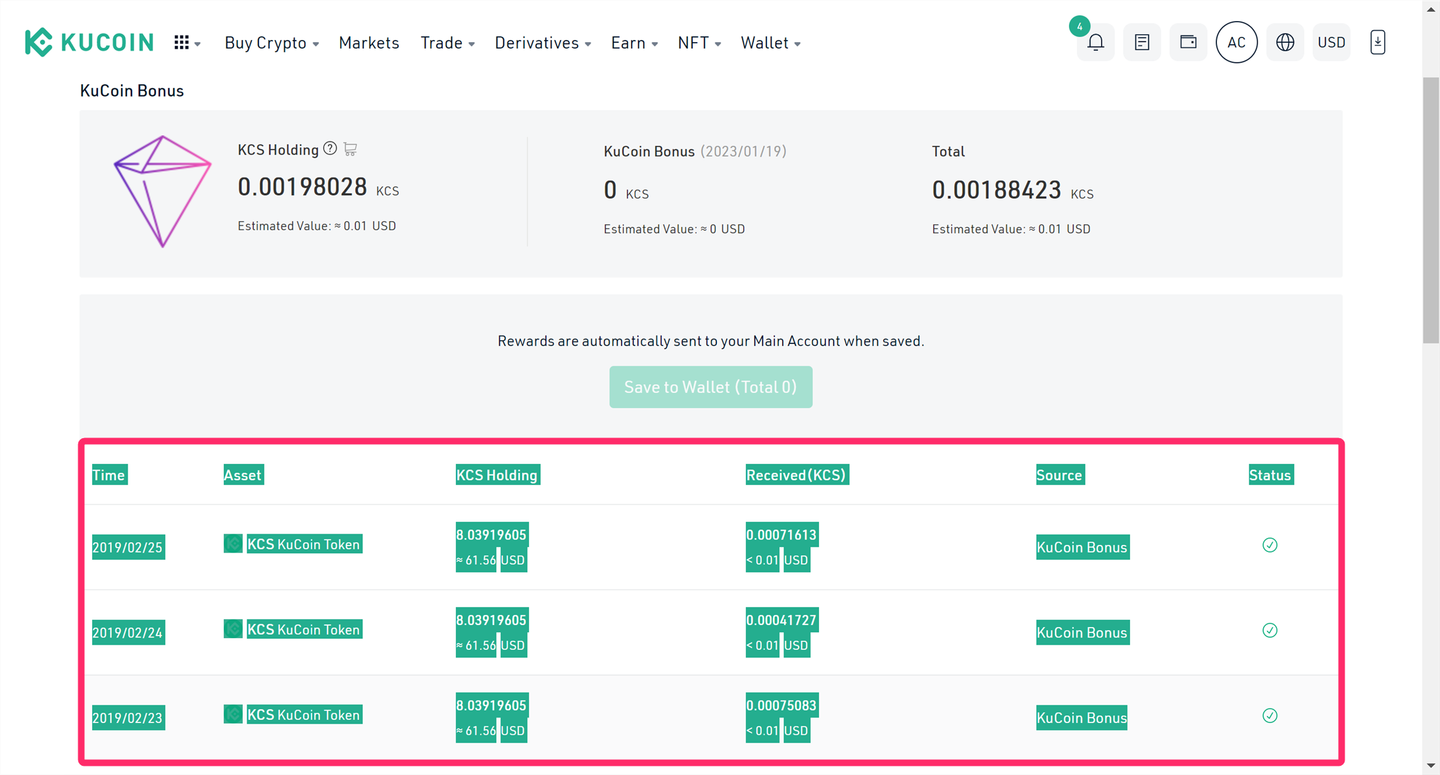This screenshot has height=775, width=1440.
Task: Click the Status column header
Action: coord(1271,475)
